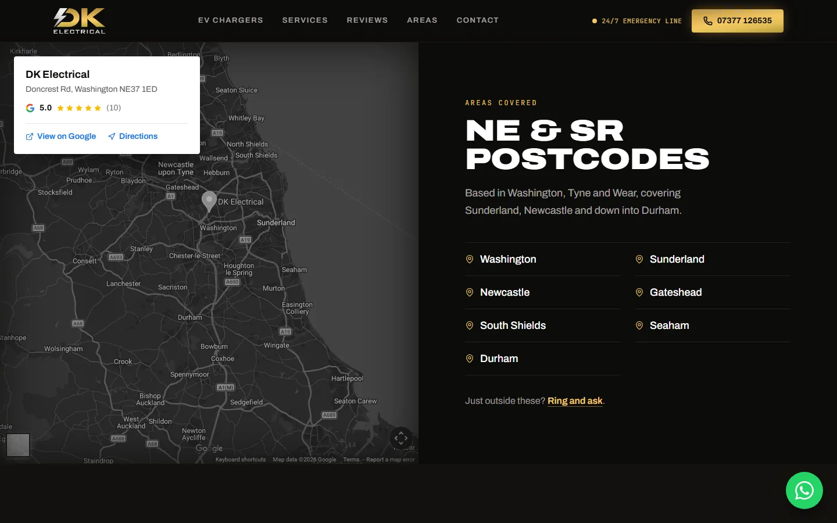Open map Keyboard shortcuts

pos(241,460)
